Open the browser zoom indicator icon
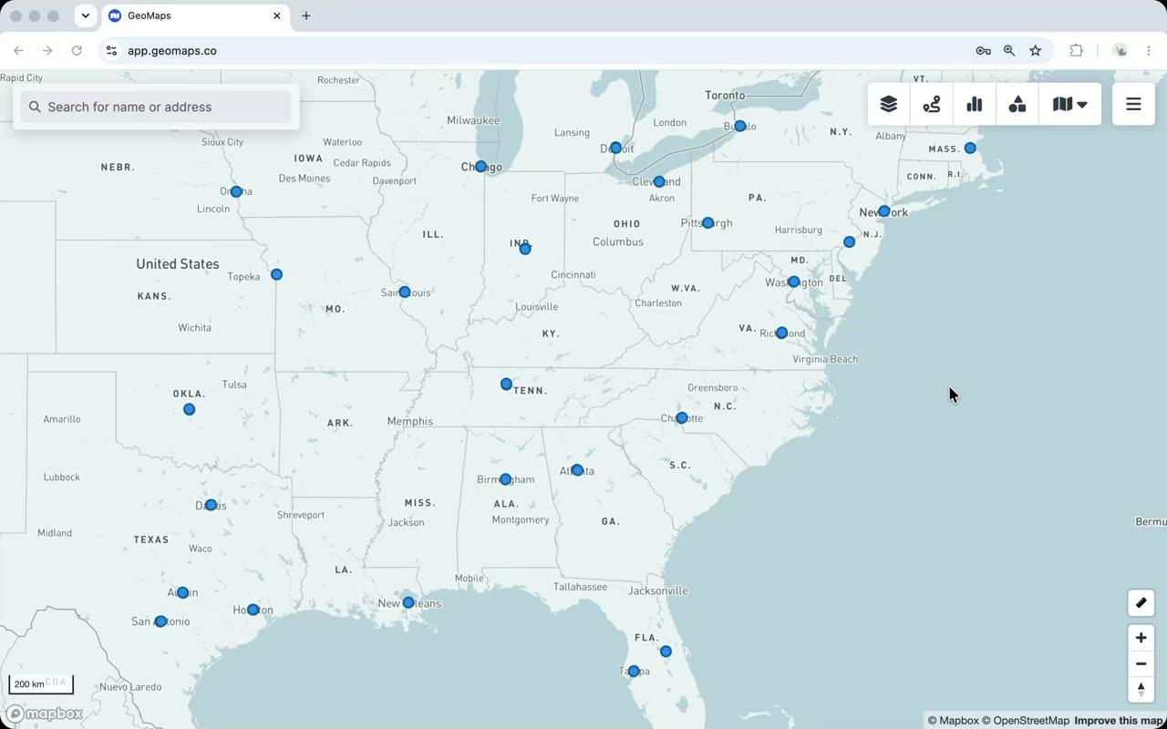 [1009, 51]
